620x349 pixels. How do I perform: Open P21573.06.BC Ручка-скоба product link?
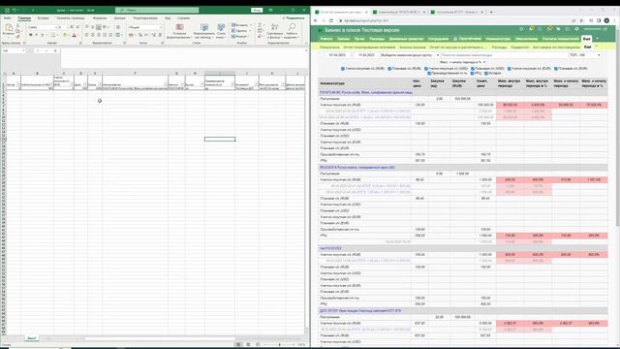tap(366, 92)
